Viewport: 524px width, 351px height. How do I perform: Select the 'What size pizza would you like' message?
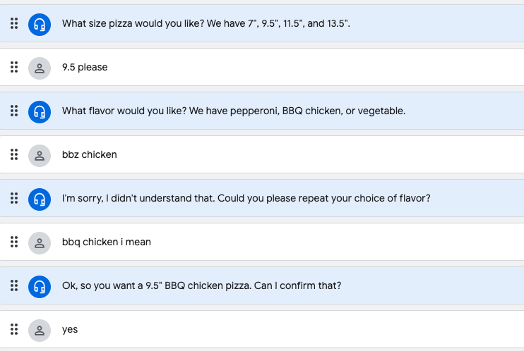pyautogui.click(x=206, y=24)
